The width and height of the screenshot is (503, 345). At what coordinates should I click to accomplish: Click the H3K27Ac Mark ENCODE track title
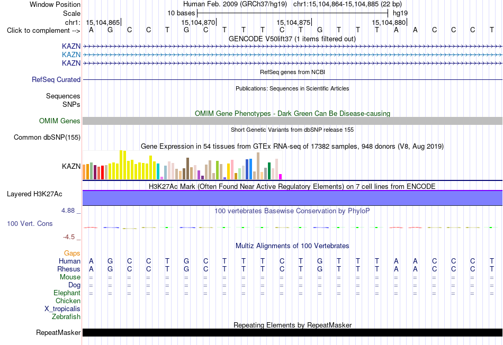[292, 187]
